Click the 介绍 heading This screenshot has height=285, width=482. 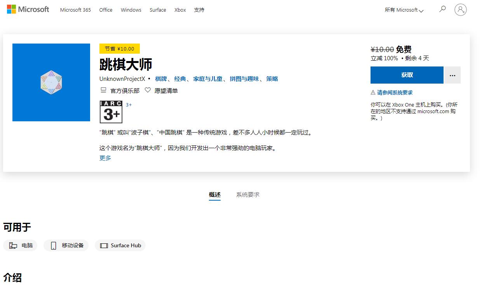click(x=12, y=278)
